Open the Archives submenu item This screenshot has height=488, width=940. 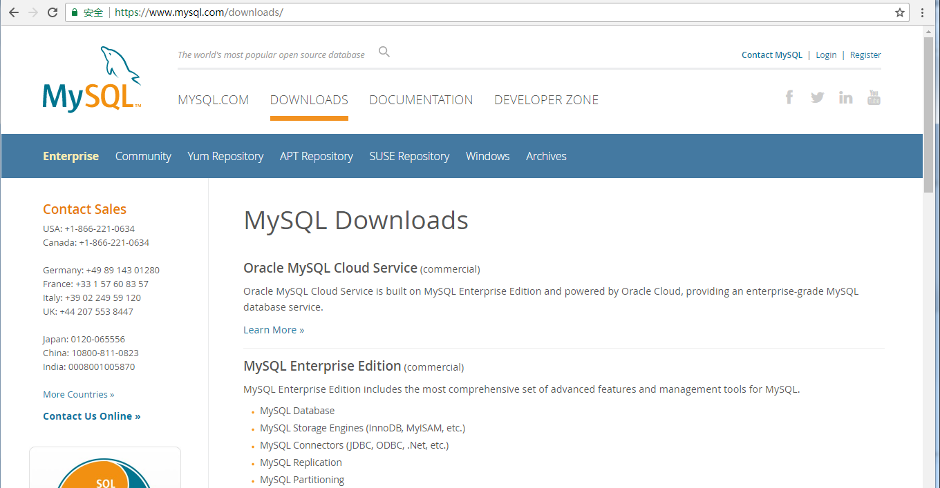click(x=546, y=156)
